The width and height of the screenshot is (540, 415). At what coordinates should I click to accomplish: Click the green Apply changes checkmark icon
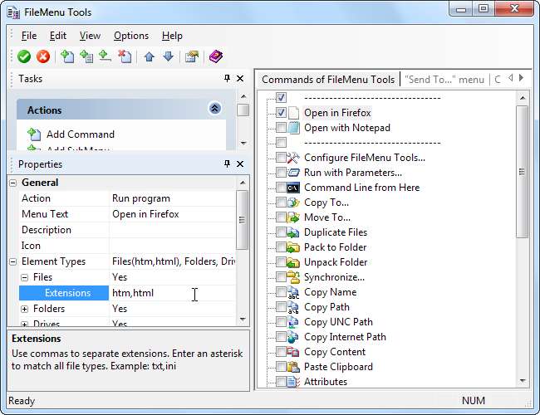[24, 56]
